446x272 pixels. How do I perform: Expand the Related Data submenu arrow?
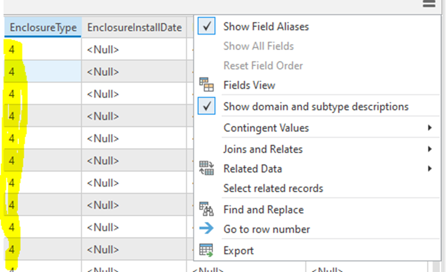[x=430, y=169]
